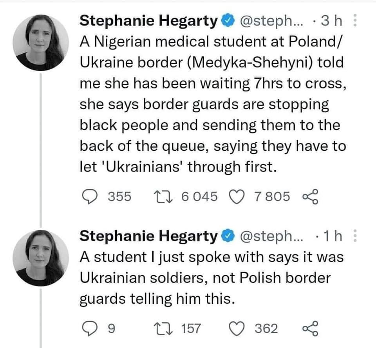Open the 3 h timestamp on the first tweet

tap(331, 21)
